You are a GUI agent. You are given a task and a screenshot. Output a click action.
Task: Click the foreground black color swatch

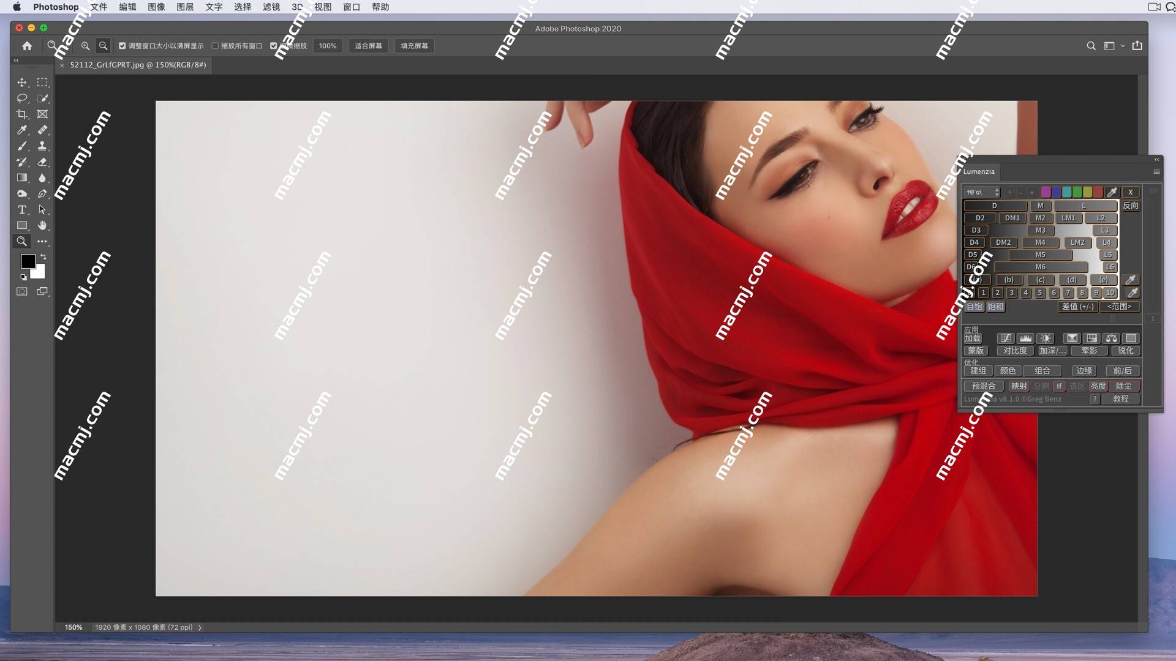click(x=28, y=261)
